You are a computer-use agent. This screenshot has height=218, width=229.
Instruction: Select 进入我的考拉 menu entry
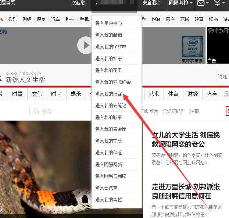(x=108, y=200)
